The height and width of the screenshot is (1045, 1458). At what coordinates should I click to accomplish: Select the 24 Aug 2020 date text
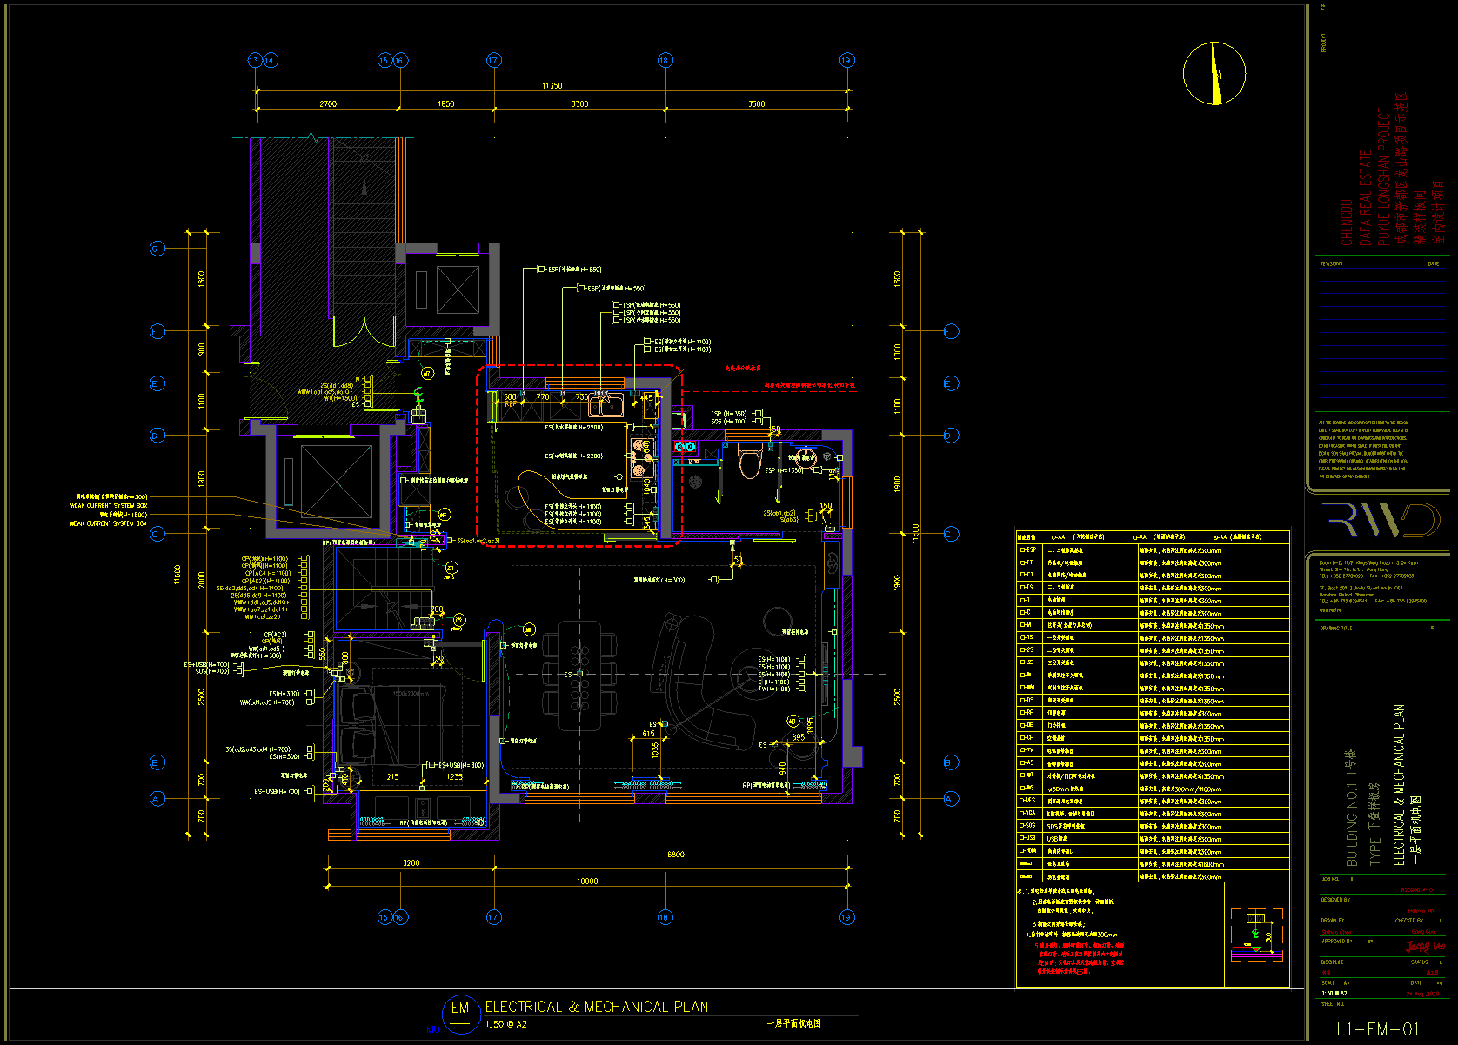(x=1423, y=994)
